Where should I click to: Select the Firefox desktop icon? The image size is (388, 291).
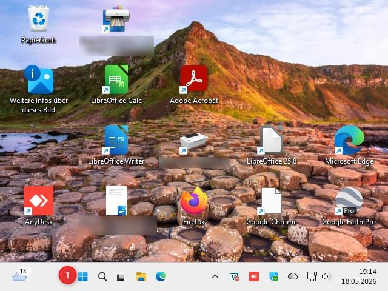[194, 201]
